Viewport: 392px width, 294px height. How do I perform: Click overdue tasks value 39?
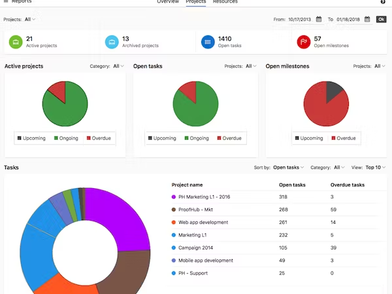coord(333,248)
